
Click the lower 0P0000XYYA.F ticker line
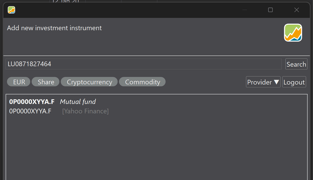(30, 112)
